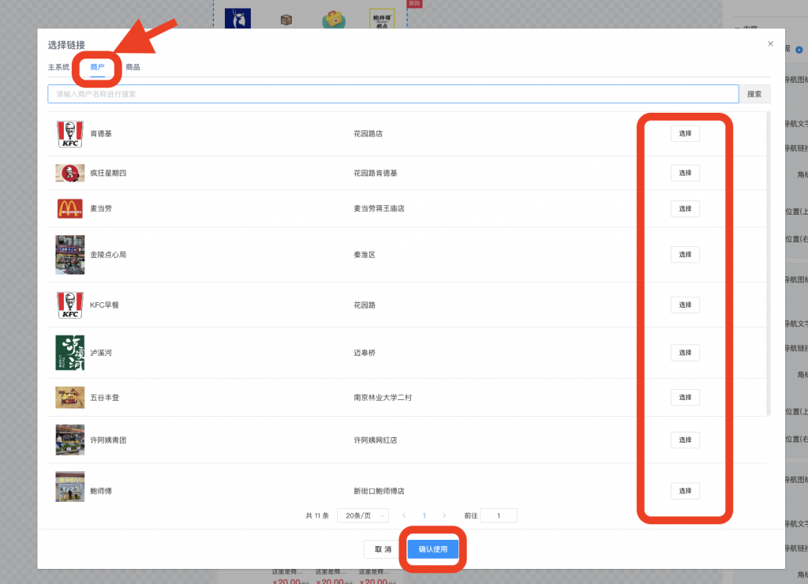Click the 许阿姨青团 store photo
808x584 pixels.
tap(69, 440)
